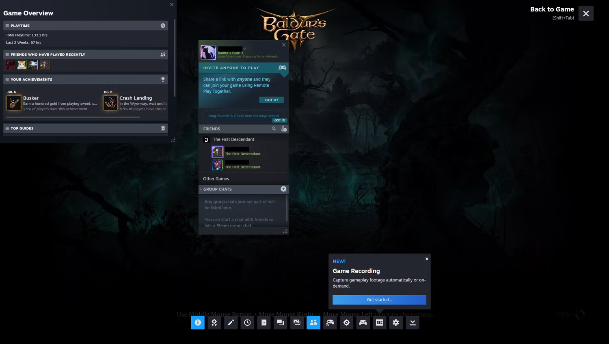Viewport: 609px width, 344px height.
Task: Dismiss Remote Play tip with GOT IT
Action: (271, 100)
